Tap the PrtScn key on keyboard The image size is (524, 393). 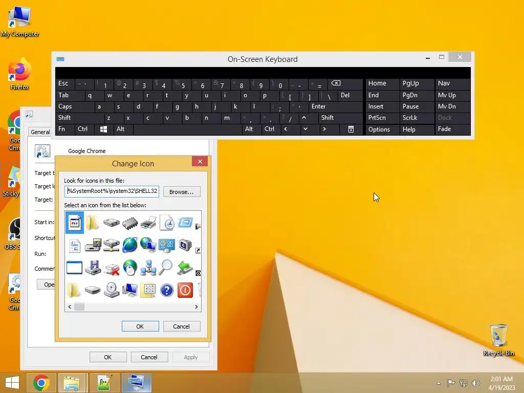pyautogui.click(x=382, y=118)
